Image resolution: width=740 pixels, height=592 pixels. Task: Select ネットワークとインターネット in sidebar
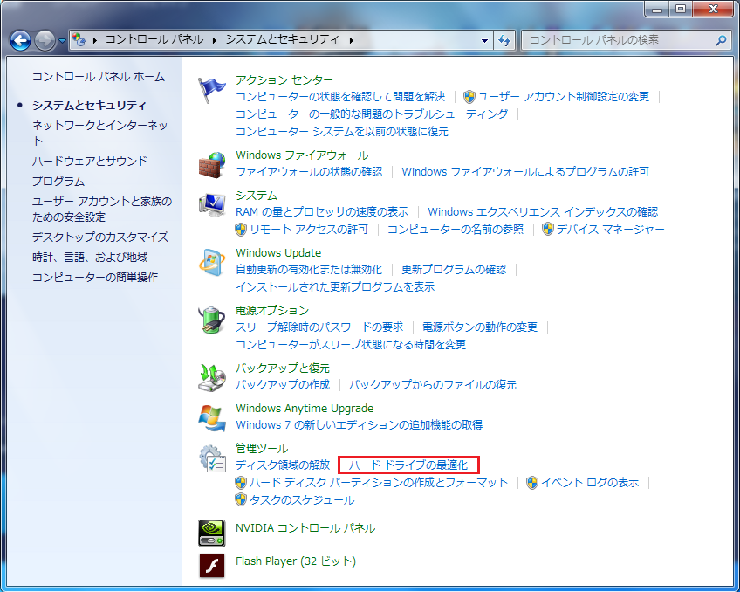pyautogui.click(x=99, y=133)
